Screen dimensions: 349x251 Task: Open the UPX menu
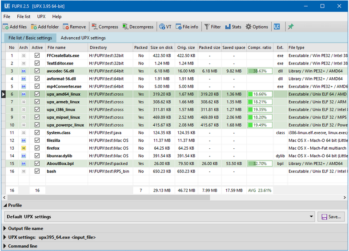41,17
